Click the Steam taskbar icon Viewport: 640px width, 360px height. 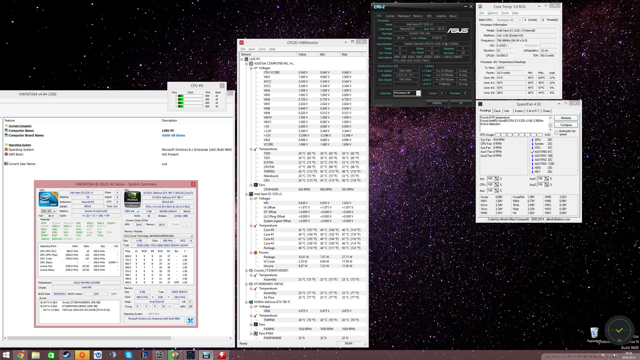(67, 355)
